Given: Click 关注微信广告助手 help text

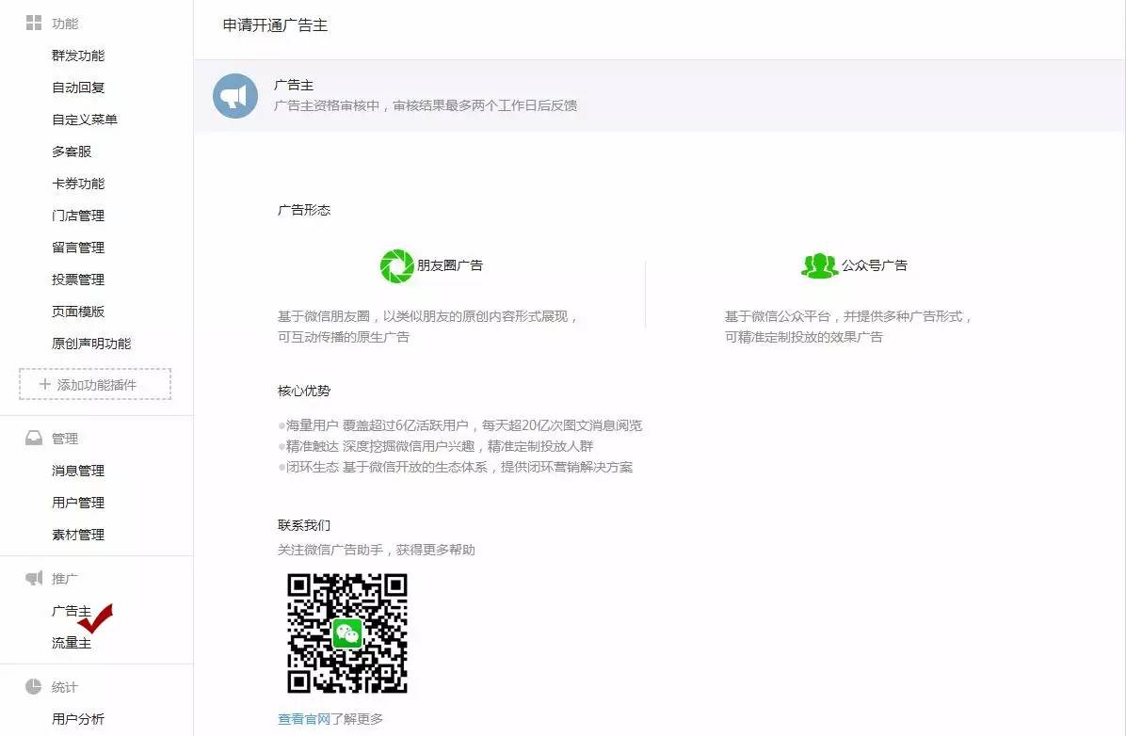Looking at the screenshot, I should pyautogui.click(x=377, y=550).
